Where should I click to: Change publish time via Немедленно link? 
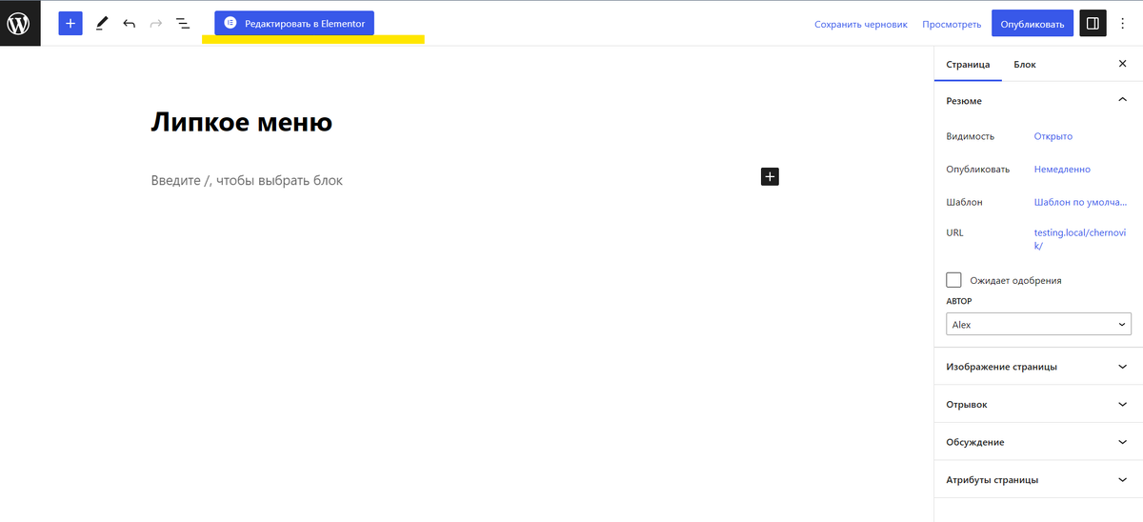pos(1062,170)
